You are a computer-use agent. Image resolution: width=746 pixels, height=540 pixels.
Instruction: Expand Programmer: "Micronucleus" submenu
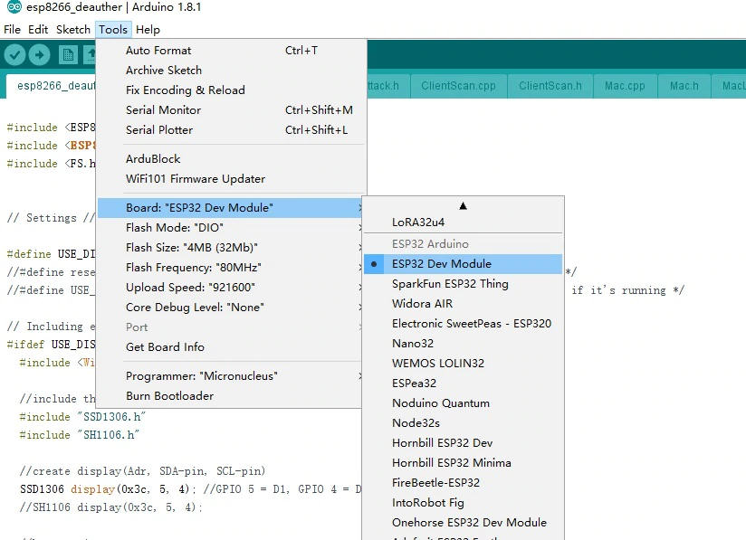click(230, 376)
